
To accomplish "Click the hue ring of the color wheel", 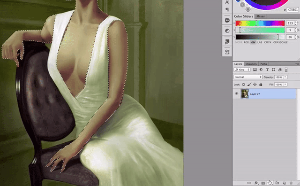I will coord(266,7).
